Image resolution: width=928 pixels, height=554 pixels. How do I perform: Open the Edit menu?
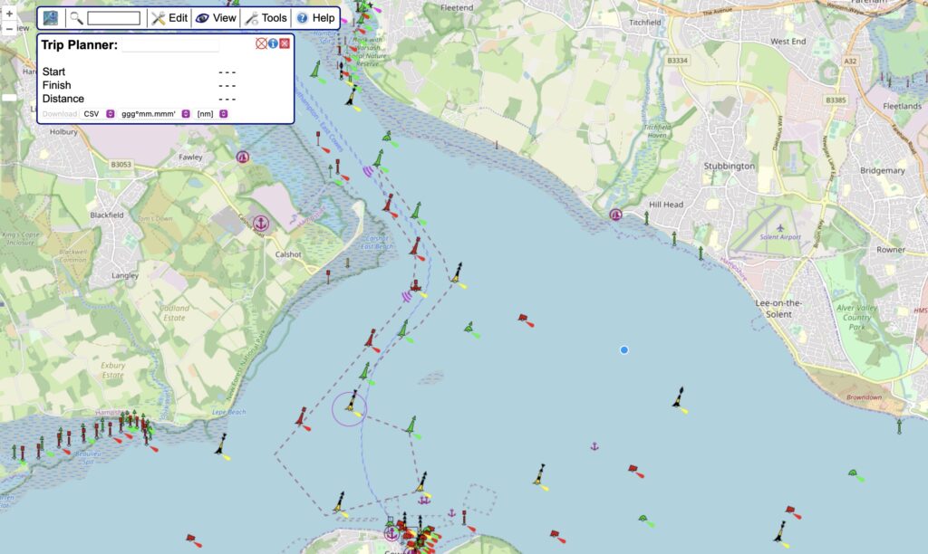pos(170,18)
